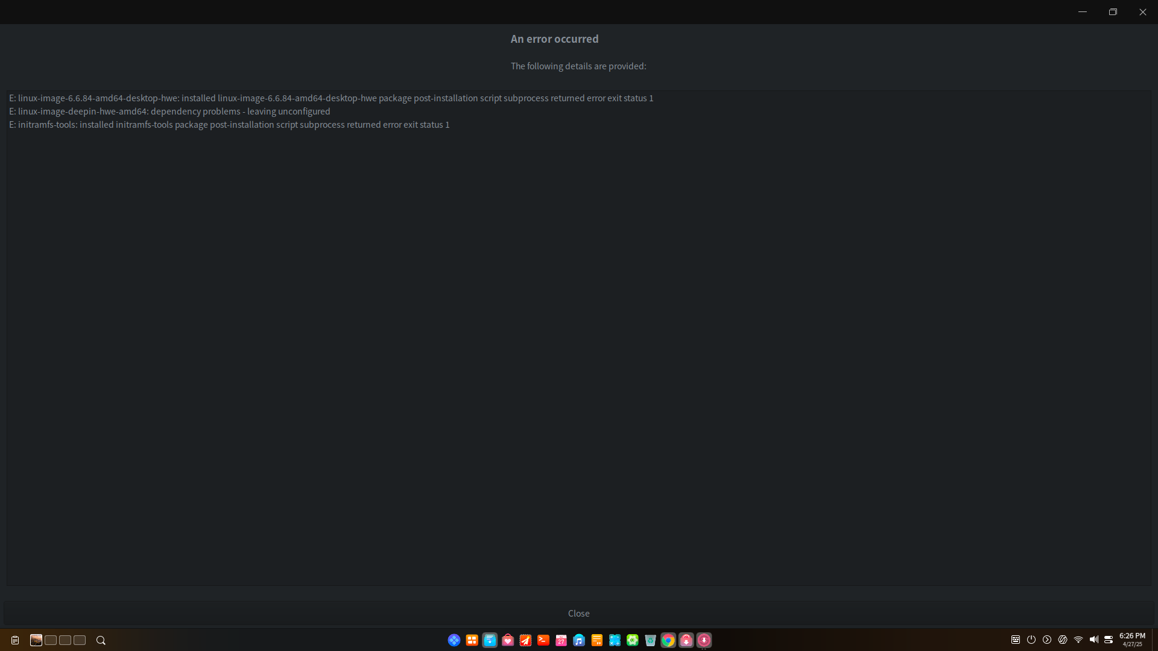Switch to the first workspace thumbnail
The width and height of the screenshot is (1158, 651).
(36, 640)
